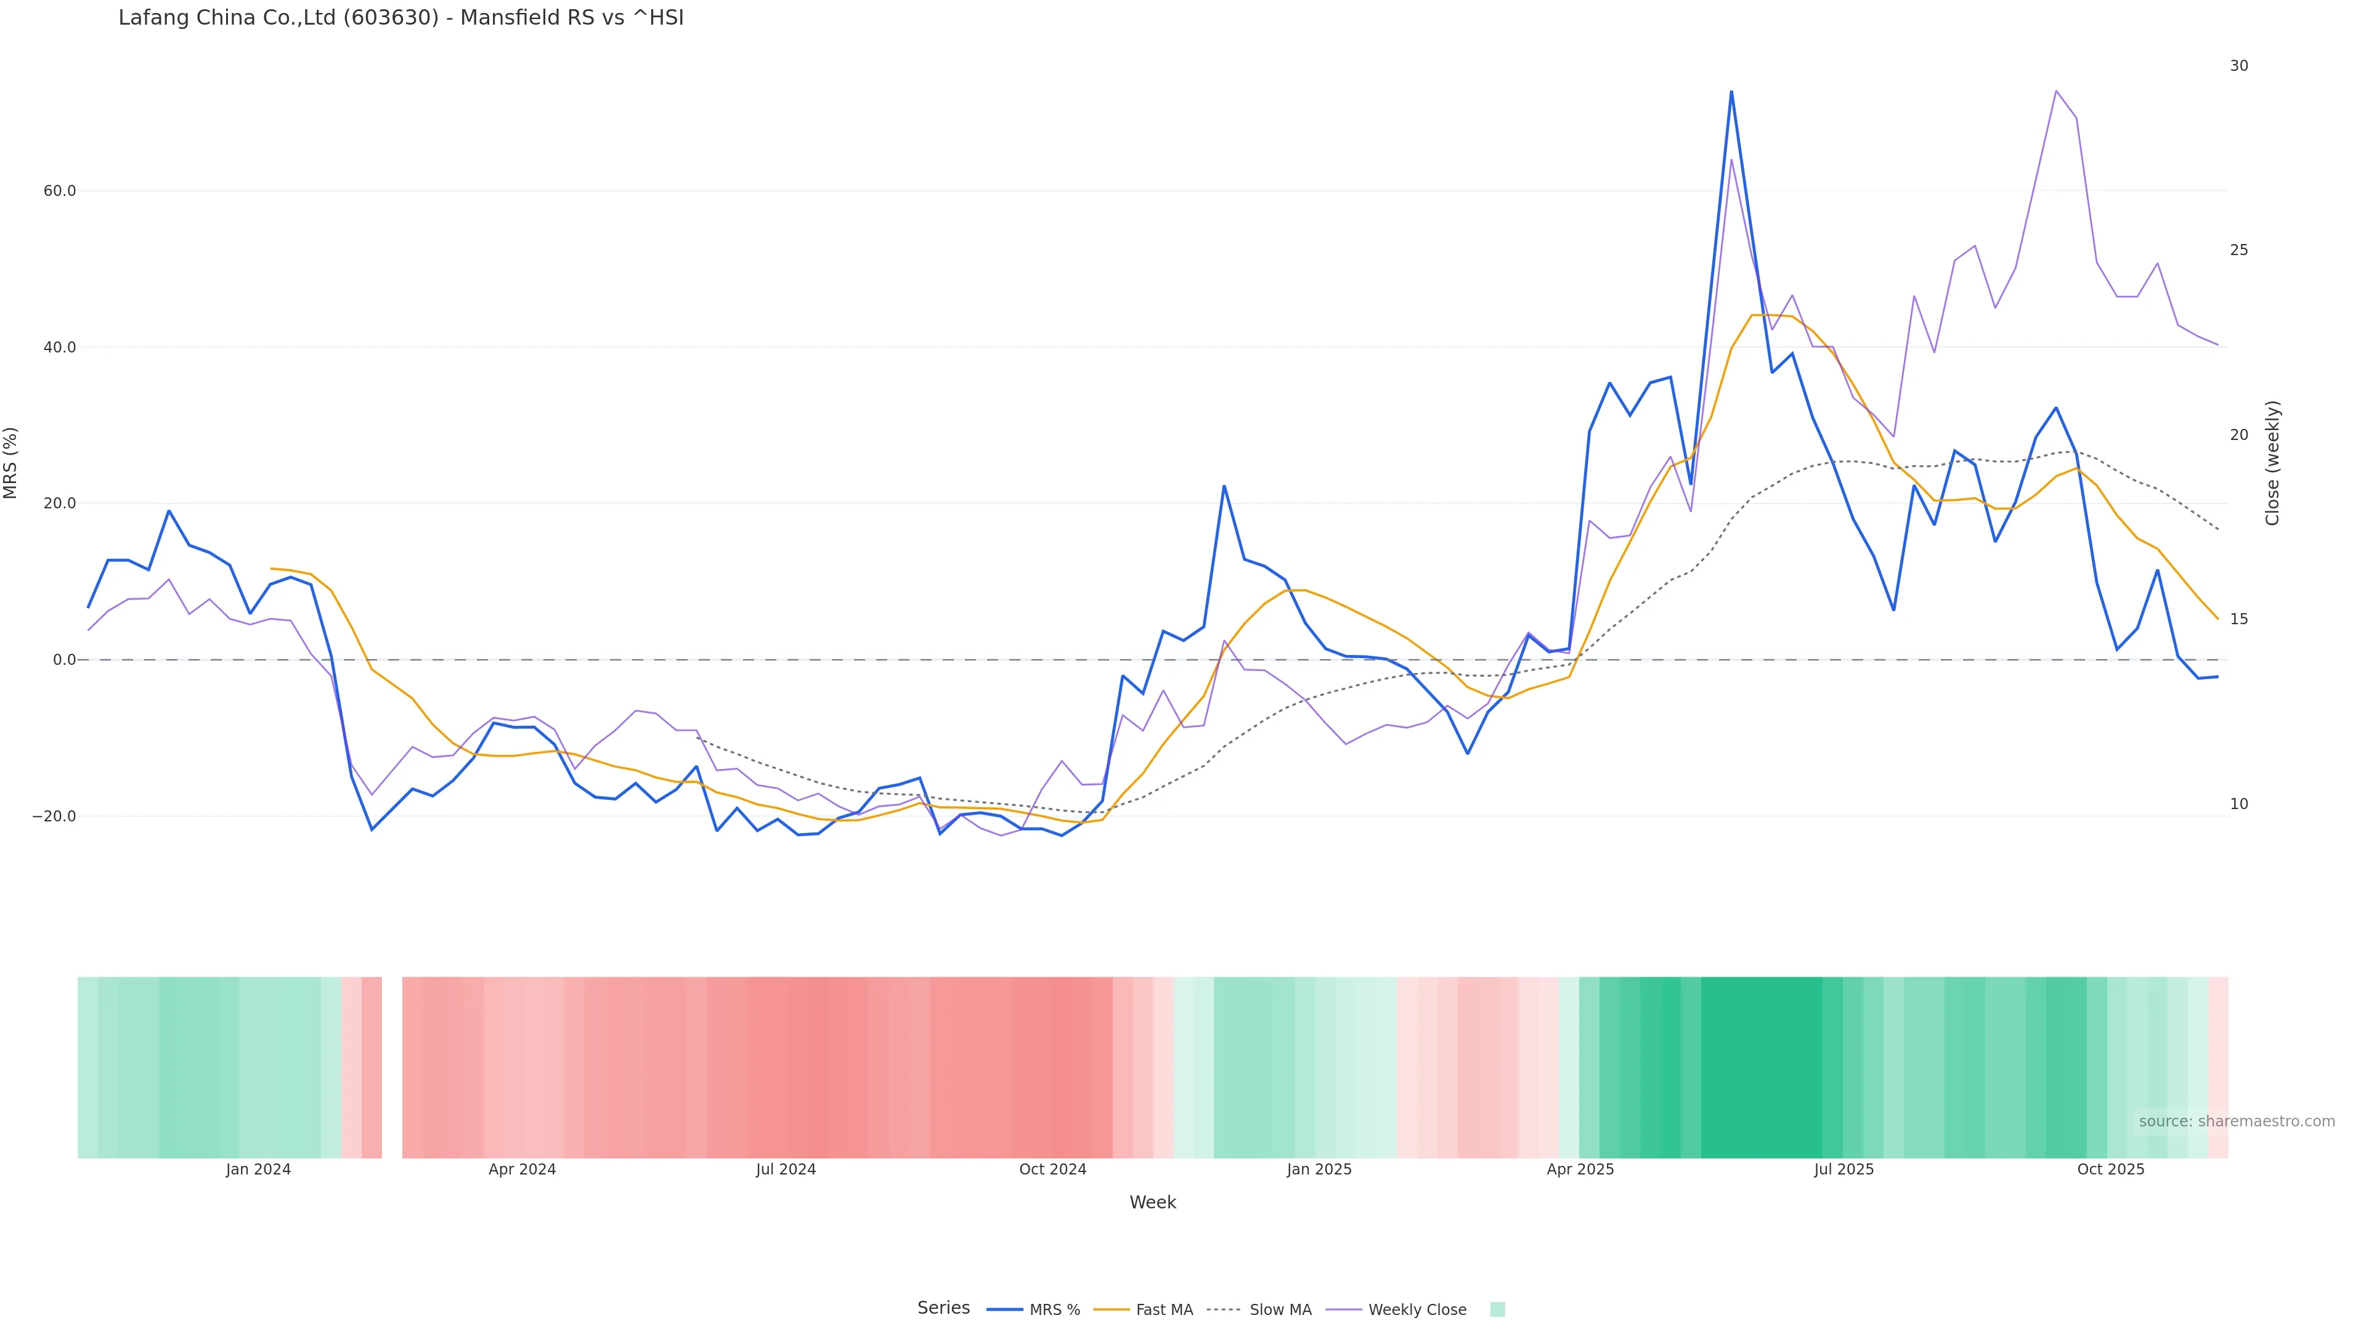Image resolution: width=2366 pixels, height=1331 pixels.
Task: Click the Week x-axis title
Action: pyautogui.click(x=1153, y=1202)
